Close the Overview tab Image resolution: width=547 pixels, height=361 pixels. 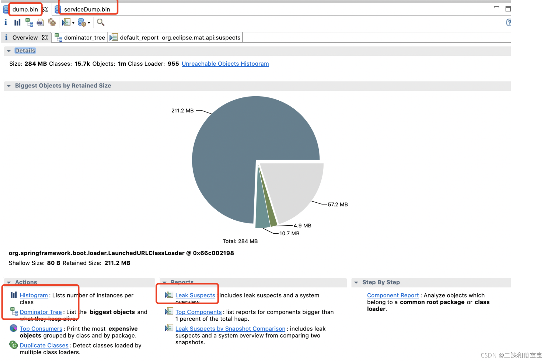45,38
